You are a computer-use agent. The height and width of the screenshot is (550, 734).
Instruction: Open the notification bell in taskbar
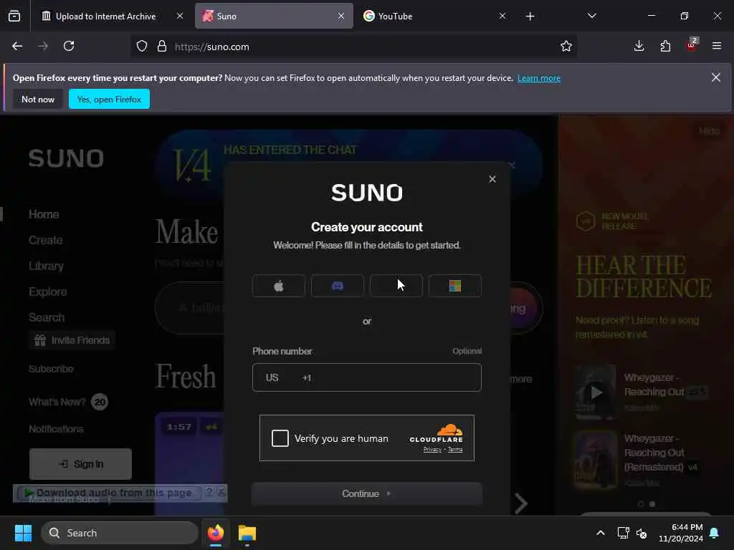pyautogui.click(x=715, y=533)
